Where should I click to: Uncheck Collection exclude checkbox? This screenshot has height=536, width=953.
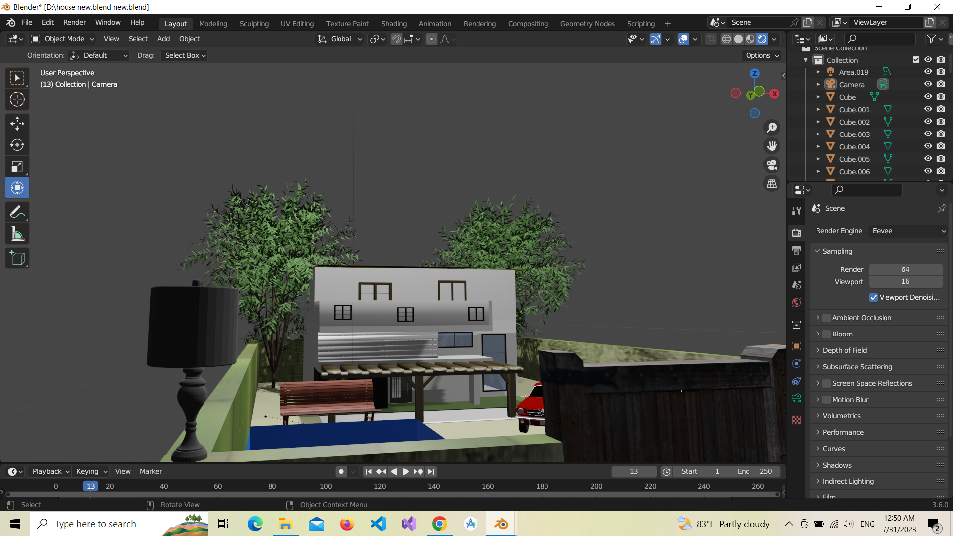916,60
